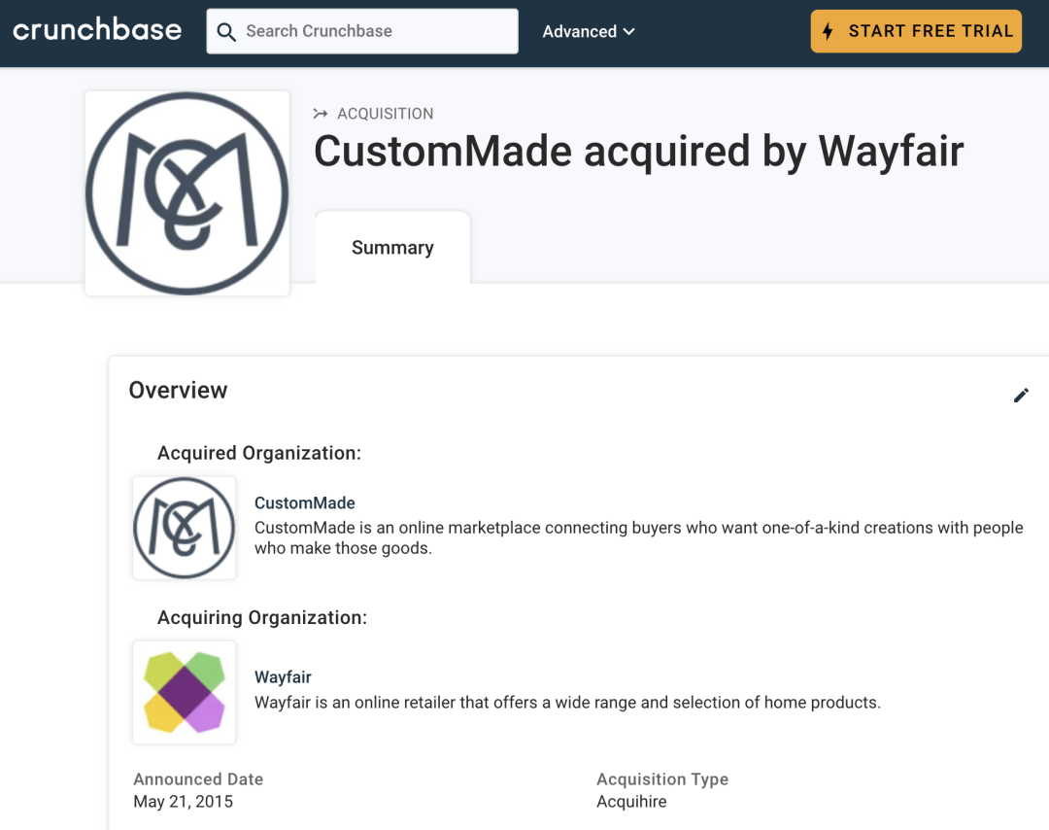The image size is (1049, 830).
Task: Click the Acquihire acquisition type value
Action: coord(631,802)
